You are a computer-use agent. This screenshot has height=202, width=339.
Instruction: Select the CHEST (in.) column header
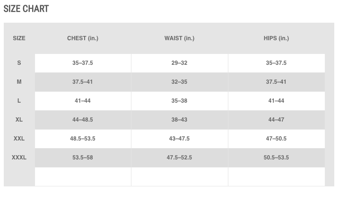(x=83, y=38)
